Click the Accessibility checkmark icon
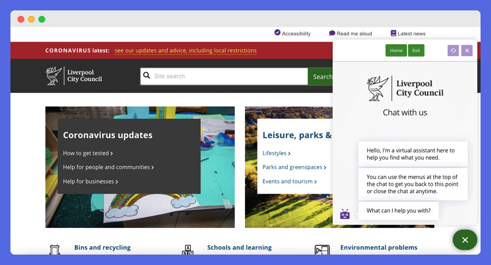 [277, 32]
